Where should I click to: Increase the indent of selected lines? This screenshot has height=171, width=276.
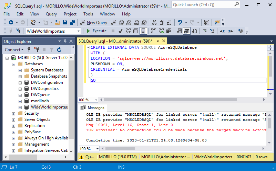pyautogui.click(x=230, y=31)
